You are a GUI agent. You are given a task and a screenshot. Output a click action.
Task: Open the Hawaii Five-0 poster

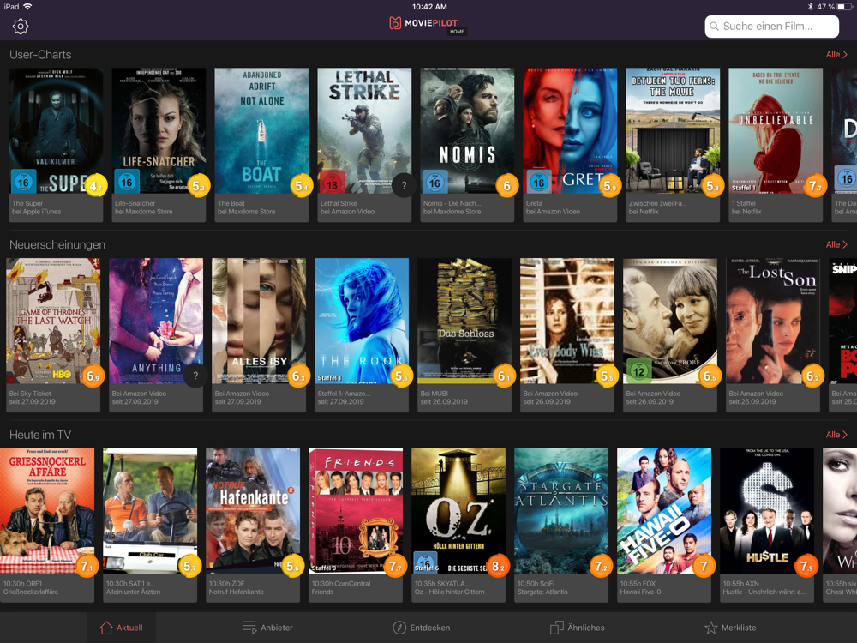click(664, 511)
